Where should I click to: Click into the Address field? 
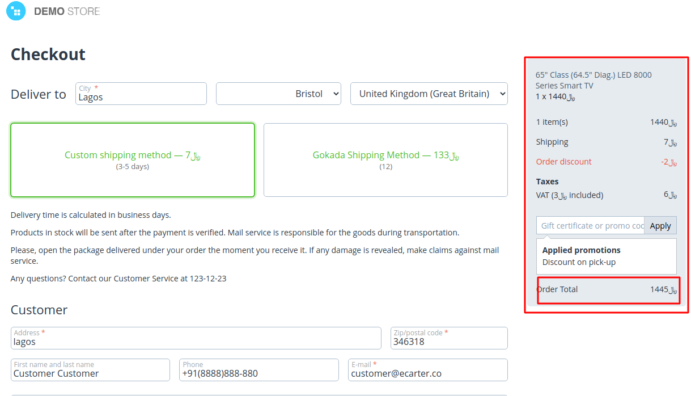196,341
